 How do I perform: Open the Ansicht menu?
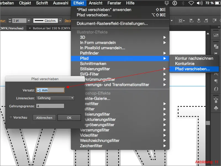[96, 3]
